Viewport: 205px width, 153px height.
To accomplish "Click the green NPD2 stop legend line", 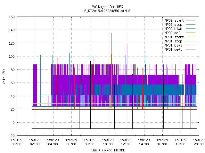I will point(191,24).
